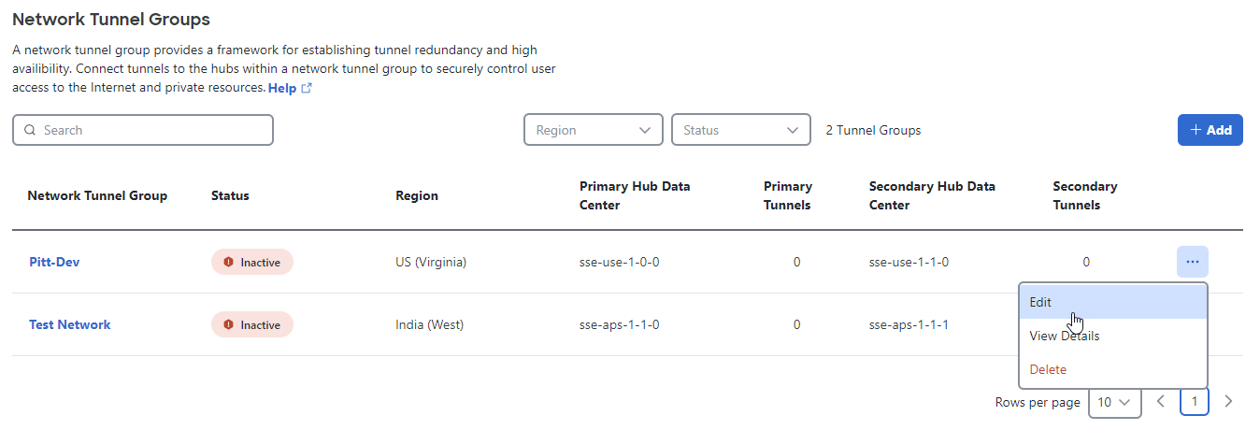Open the Pitt-Dev tunnel group link
Screen dimensions: 1260x430
coord(54,262)
